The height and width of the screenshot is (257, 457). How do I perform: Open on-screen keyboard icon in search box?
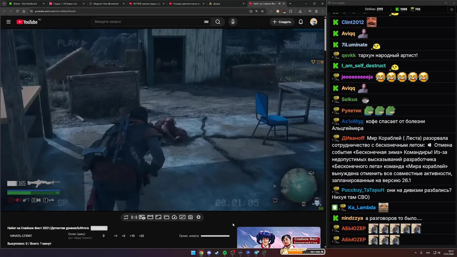206,22
